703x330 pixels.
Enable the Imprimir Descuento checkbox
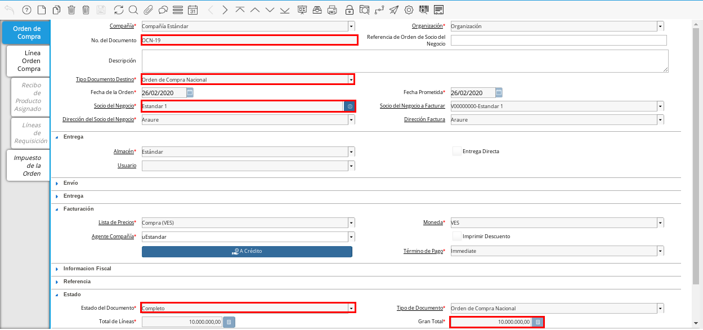[457, 236]
